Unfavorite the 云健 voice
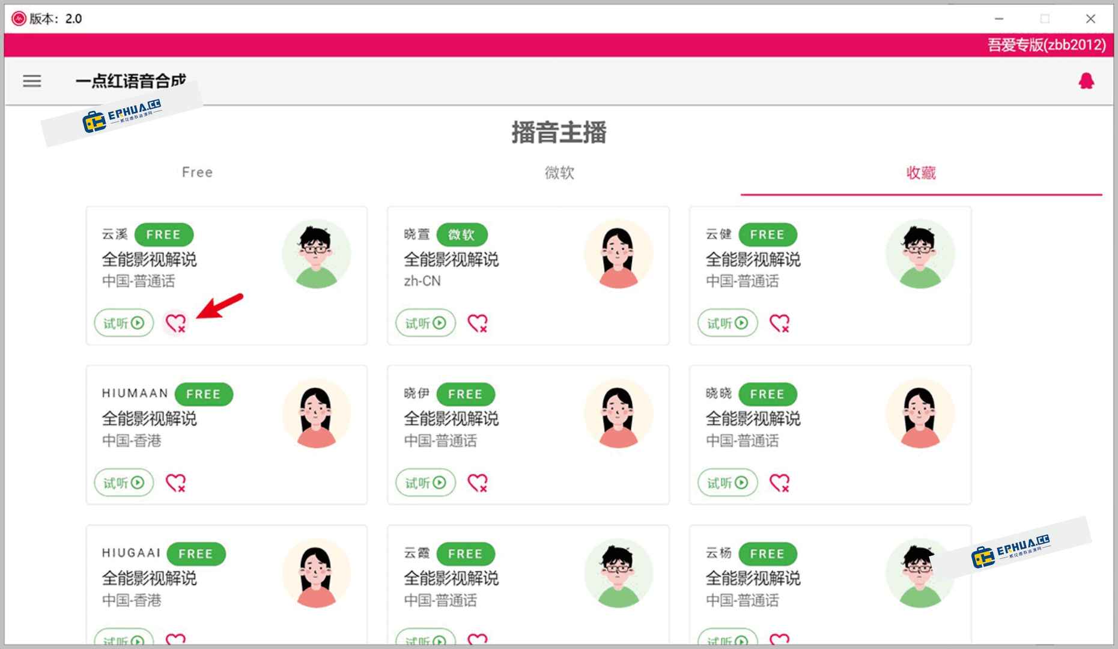Viewport: 1118px width, 649px height. click(780, 323)
